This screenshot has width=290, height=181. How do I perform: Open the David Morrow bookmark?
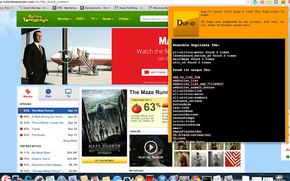click(x=34, y=8)
